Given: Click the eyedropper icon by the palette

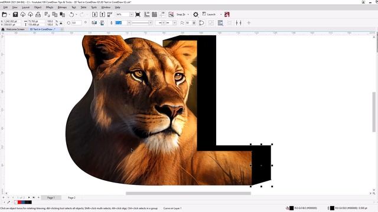Looking at the screenshot, I should pyautogui.click(x=8, y=202).
